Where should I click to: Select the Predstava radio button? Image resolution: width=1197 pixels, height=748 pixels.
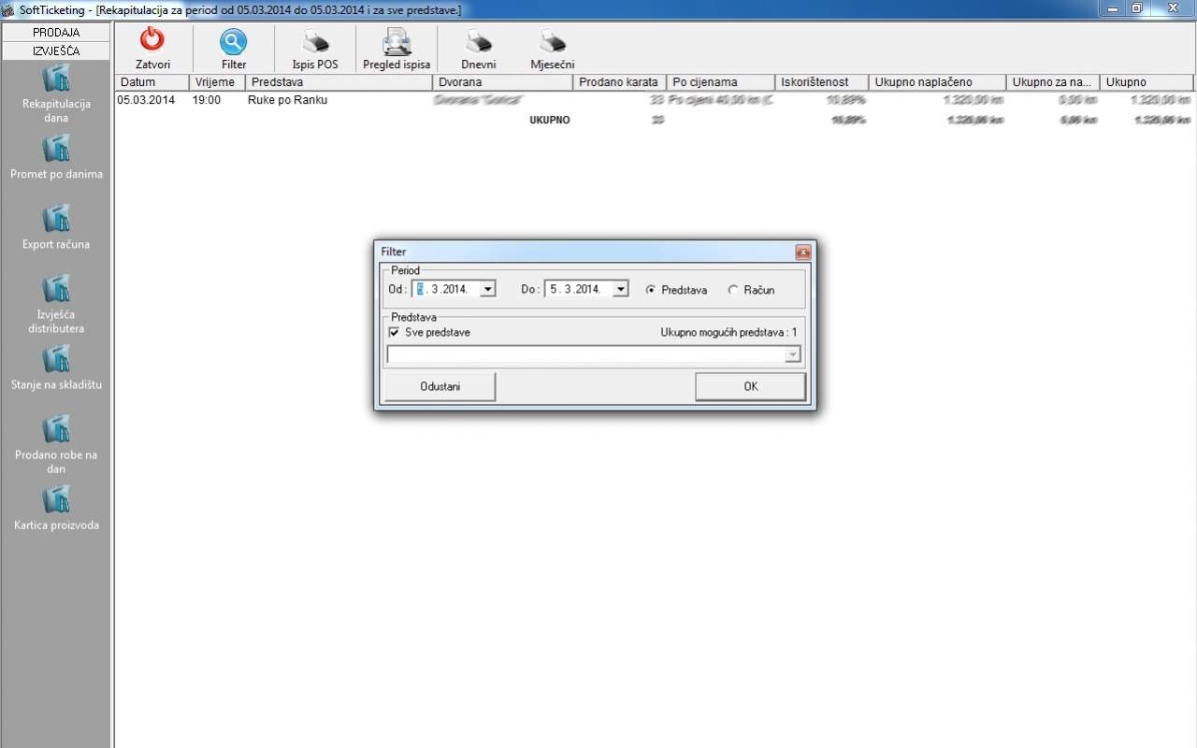[651, 290]
